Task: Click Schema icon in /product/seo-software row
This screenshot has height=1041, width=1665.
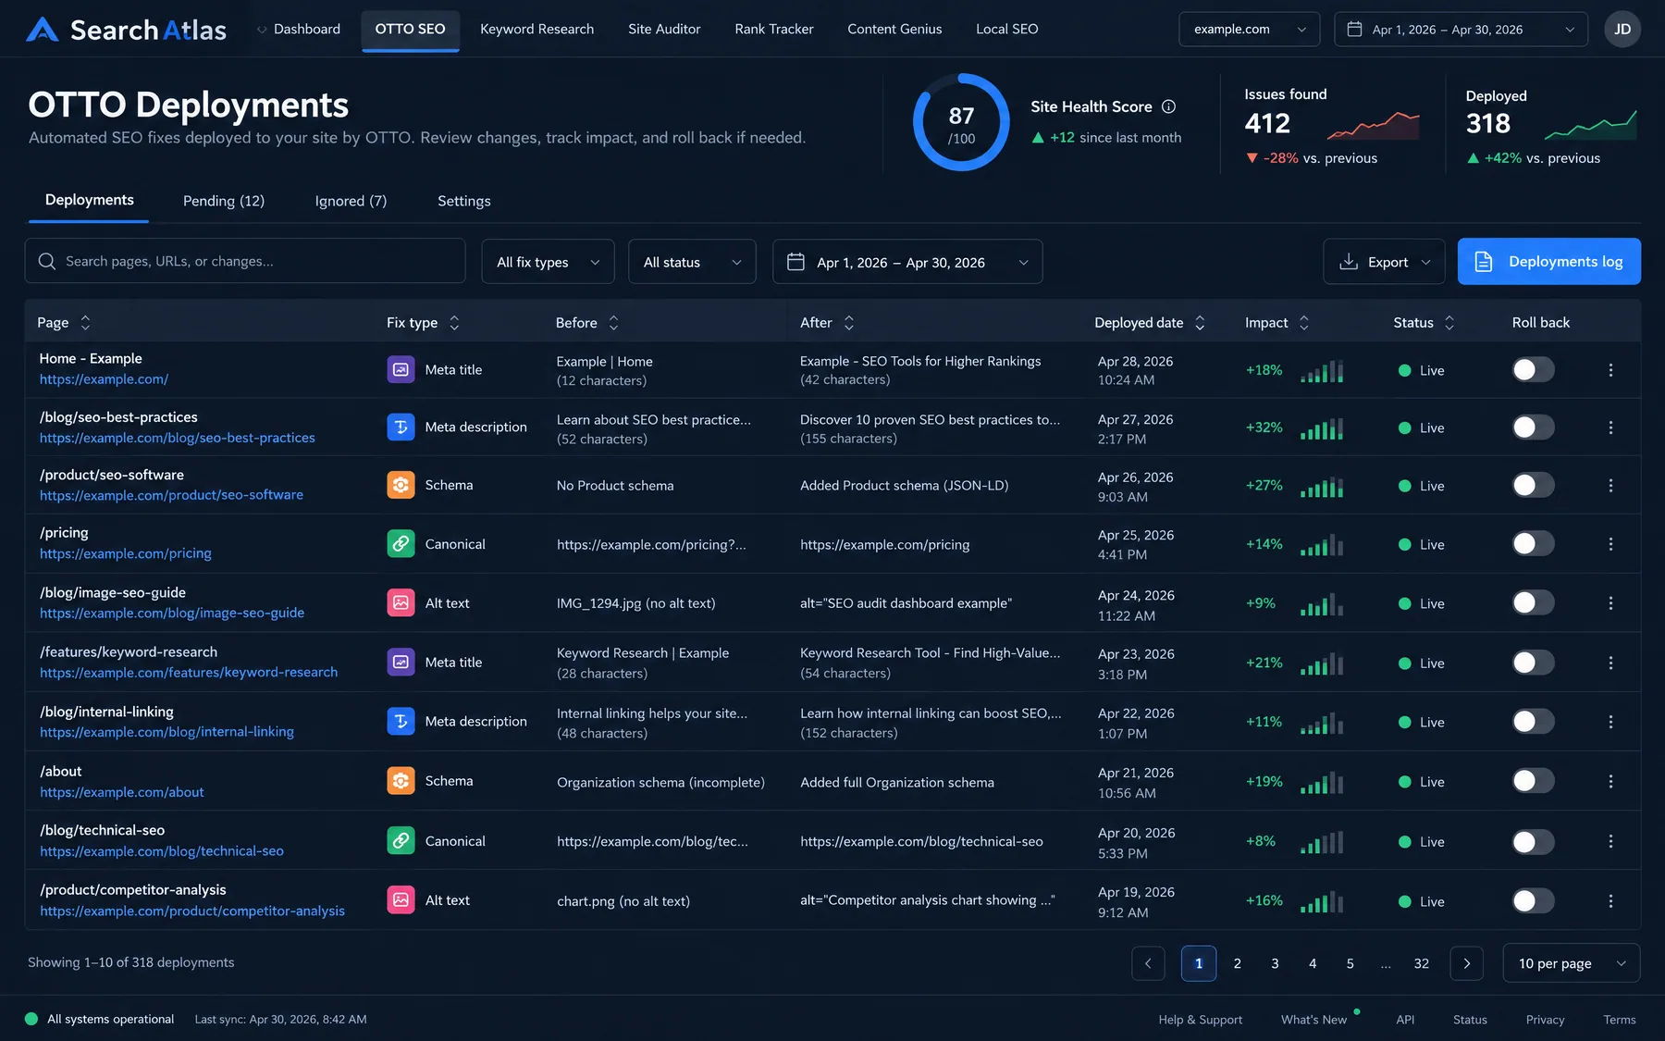Action: coord(401,485)
